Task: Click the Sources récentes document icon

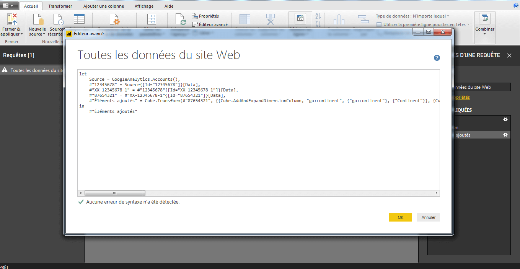Action: pyautogui.click(x=58, y=19)
